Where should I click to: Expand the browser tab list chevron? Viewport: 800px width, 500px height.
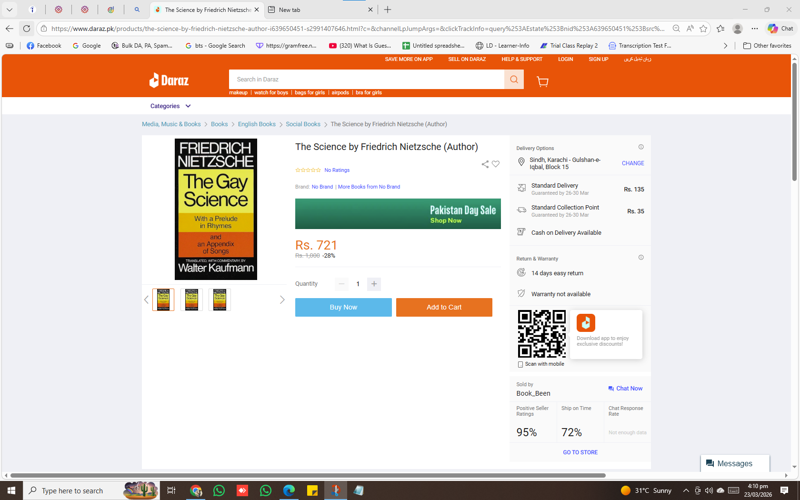point(10,10)
